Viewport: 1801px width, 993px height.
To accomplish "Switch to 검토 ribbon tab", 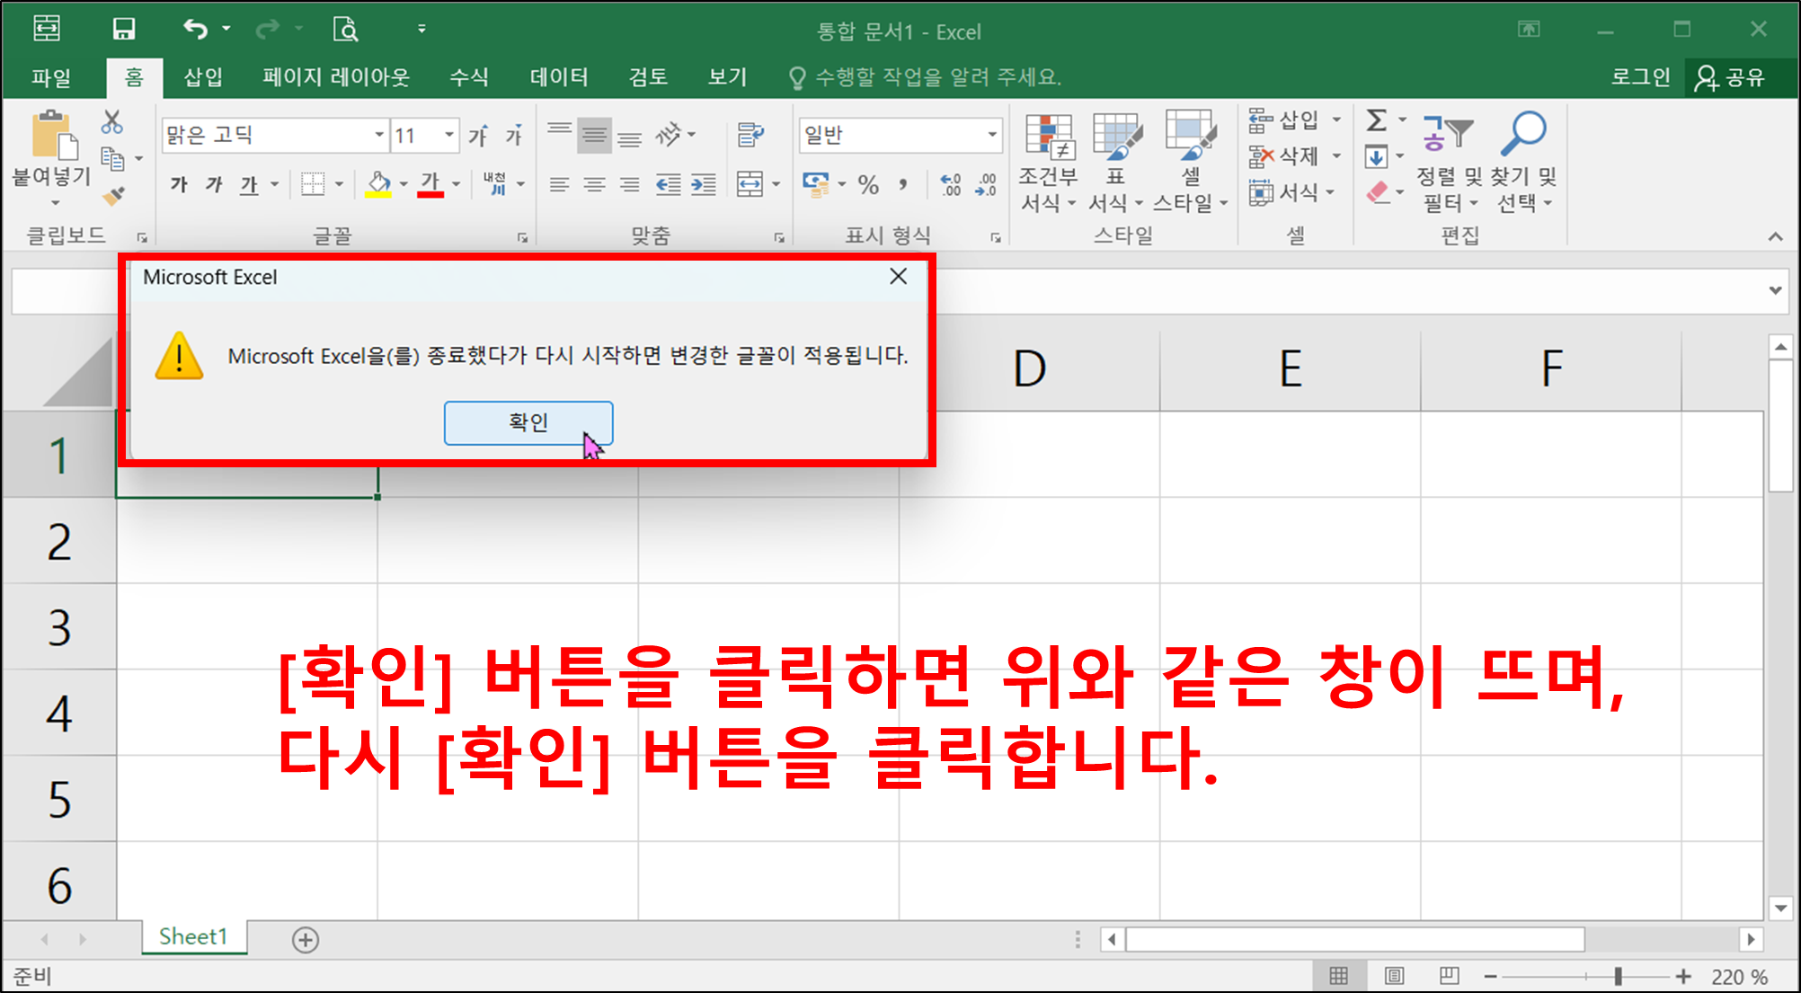I will (648, 77).
